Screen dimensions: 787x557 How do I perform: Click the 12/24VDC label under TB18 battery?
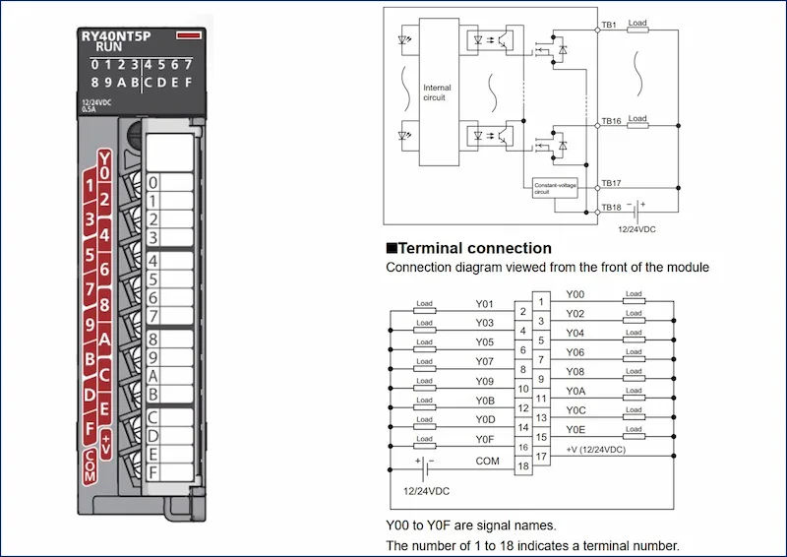[636, 229]
